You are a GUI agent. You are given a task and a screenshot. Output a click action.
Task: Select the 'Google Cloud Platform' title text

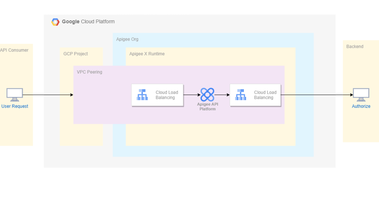coord(88,21)
